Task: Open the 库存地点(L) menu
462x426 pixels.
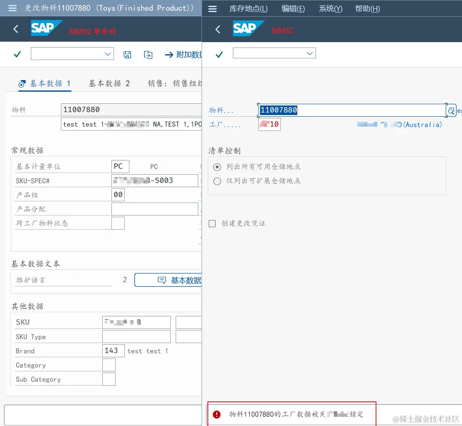Action: (x=248, y=9)
